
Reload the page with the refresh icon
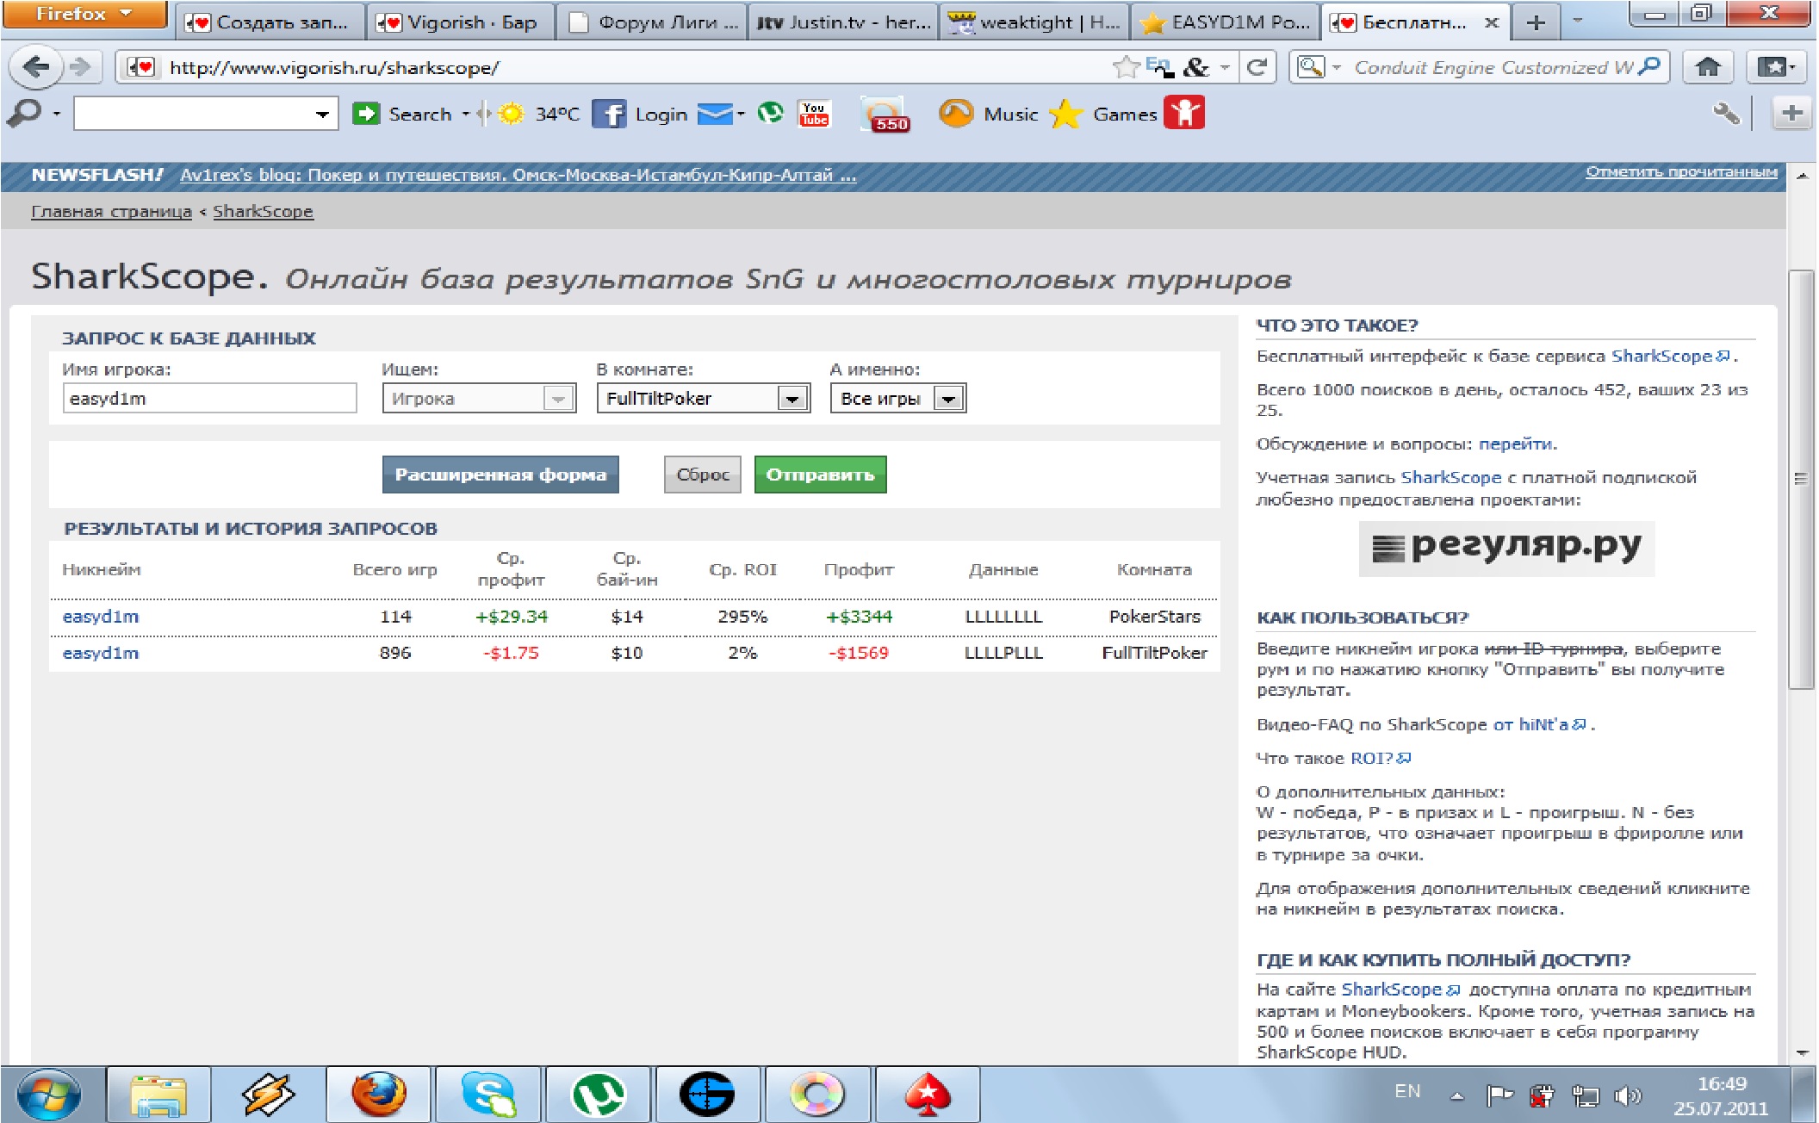(x=1257, y=67)
